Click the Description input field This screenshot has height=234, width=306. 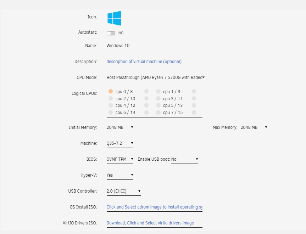154,62
